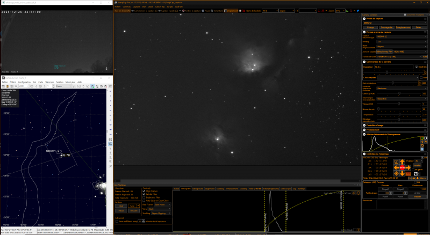Switch to Alignment tab in Live Stacking
The image size is (430, 235).
tap(210, 189)
